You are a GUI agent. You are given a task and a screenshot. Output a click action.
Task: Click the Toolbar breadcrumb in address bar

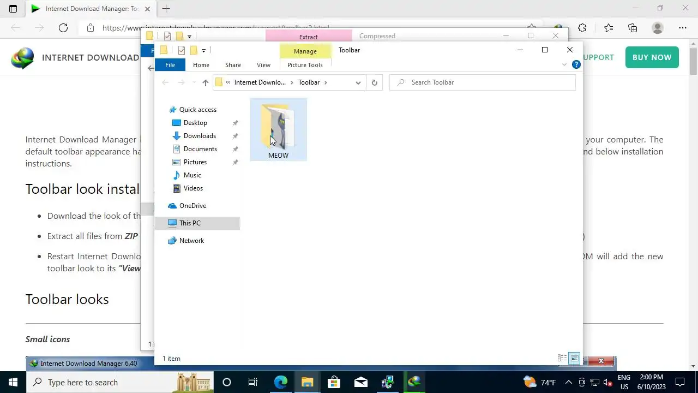(x=309, y=82)
